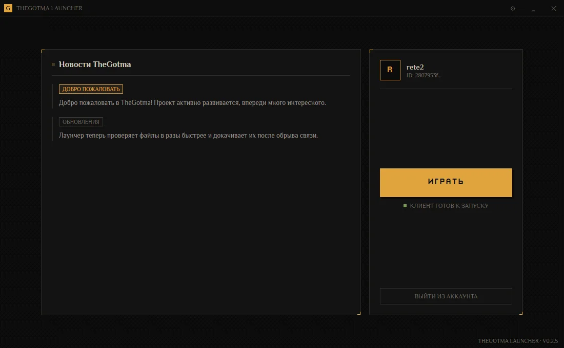The image size is (564, 348).
Task: Click the THEGOTMA LAUNCHER V0.2.5 version text
Action: coord(518,341)
